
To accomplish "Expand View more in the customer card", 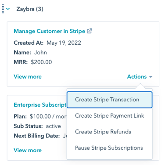I will click(x=28, y=77).
